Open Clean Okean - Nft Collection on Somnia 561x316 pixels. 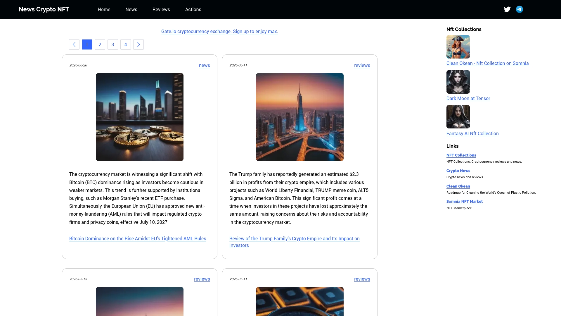coord(487,63)
